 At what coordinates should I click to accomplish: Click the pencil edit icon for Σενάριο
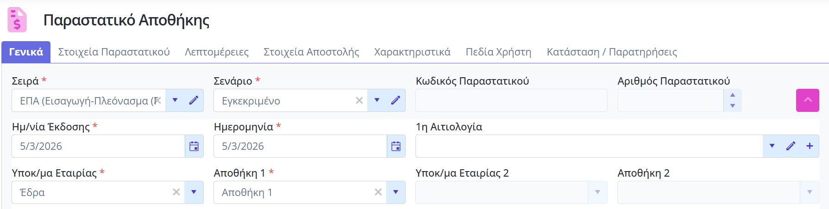pyautogui.click(x=396, y=100)
